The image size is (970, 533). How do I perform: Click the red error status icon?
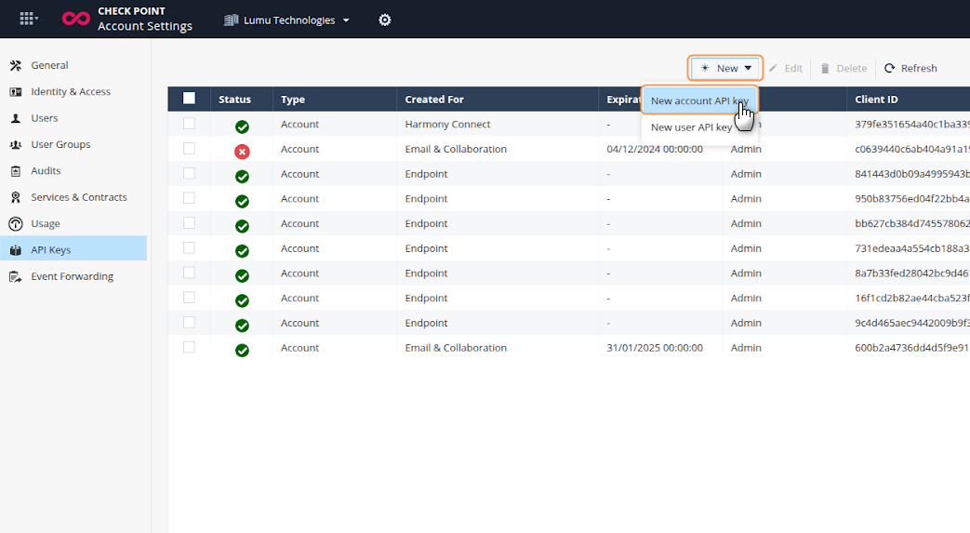click(x=242, y=151)
